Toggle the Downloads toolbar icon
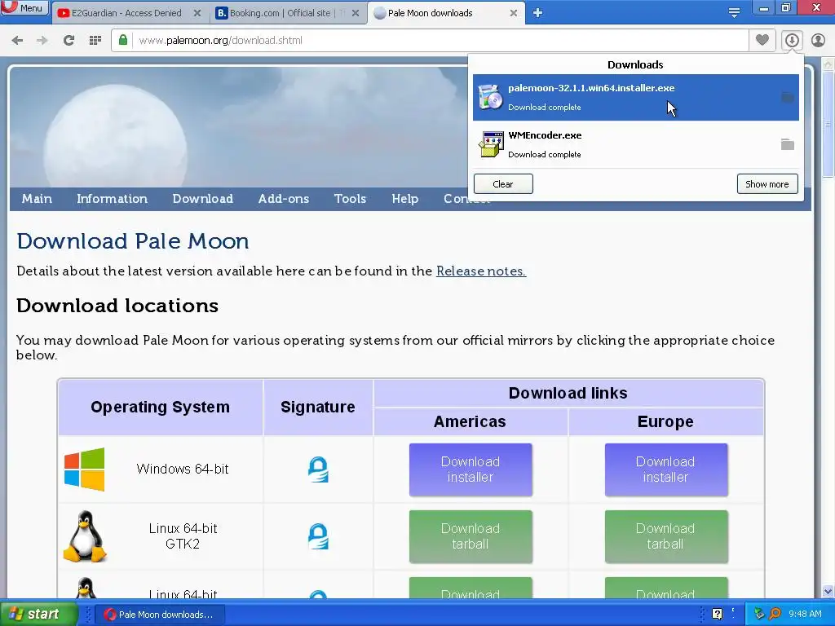The height and width of the screenshot is (626, 835). tap(792, 41)
